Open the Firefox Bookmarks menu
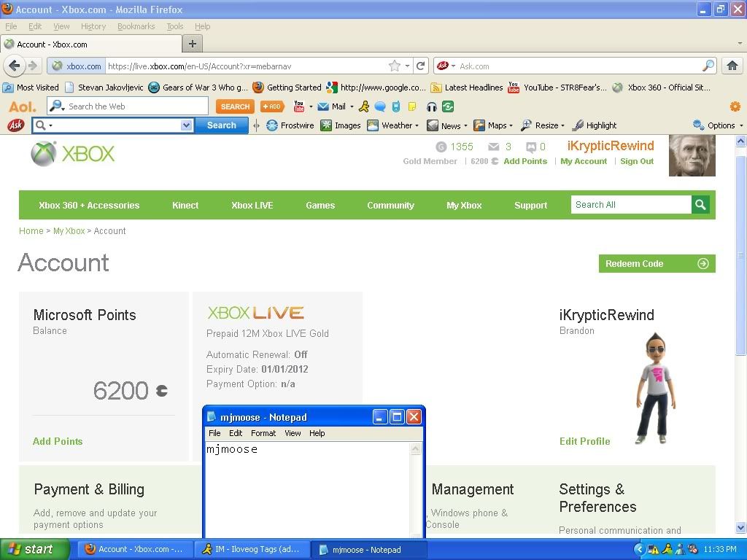 (136, 26)
